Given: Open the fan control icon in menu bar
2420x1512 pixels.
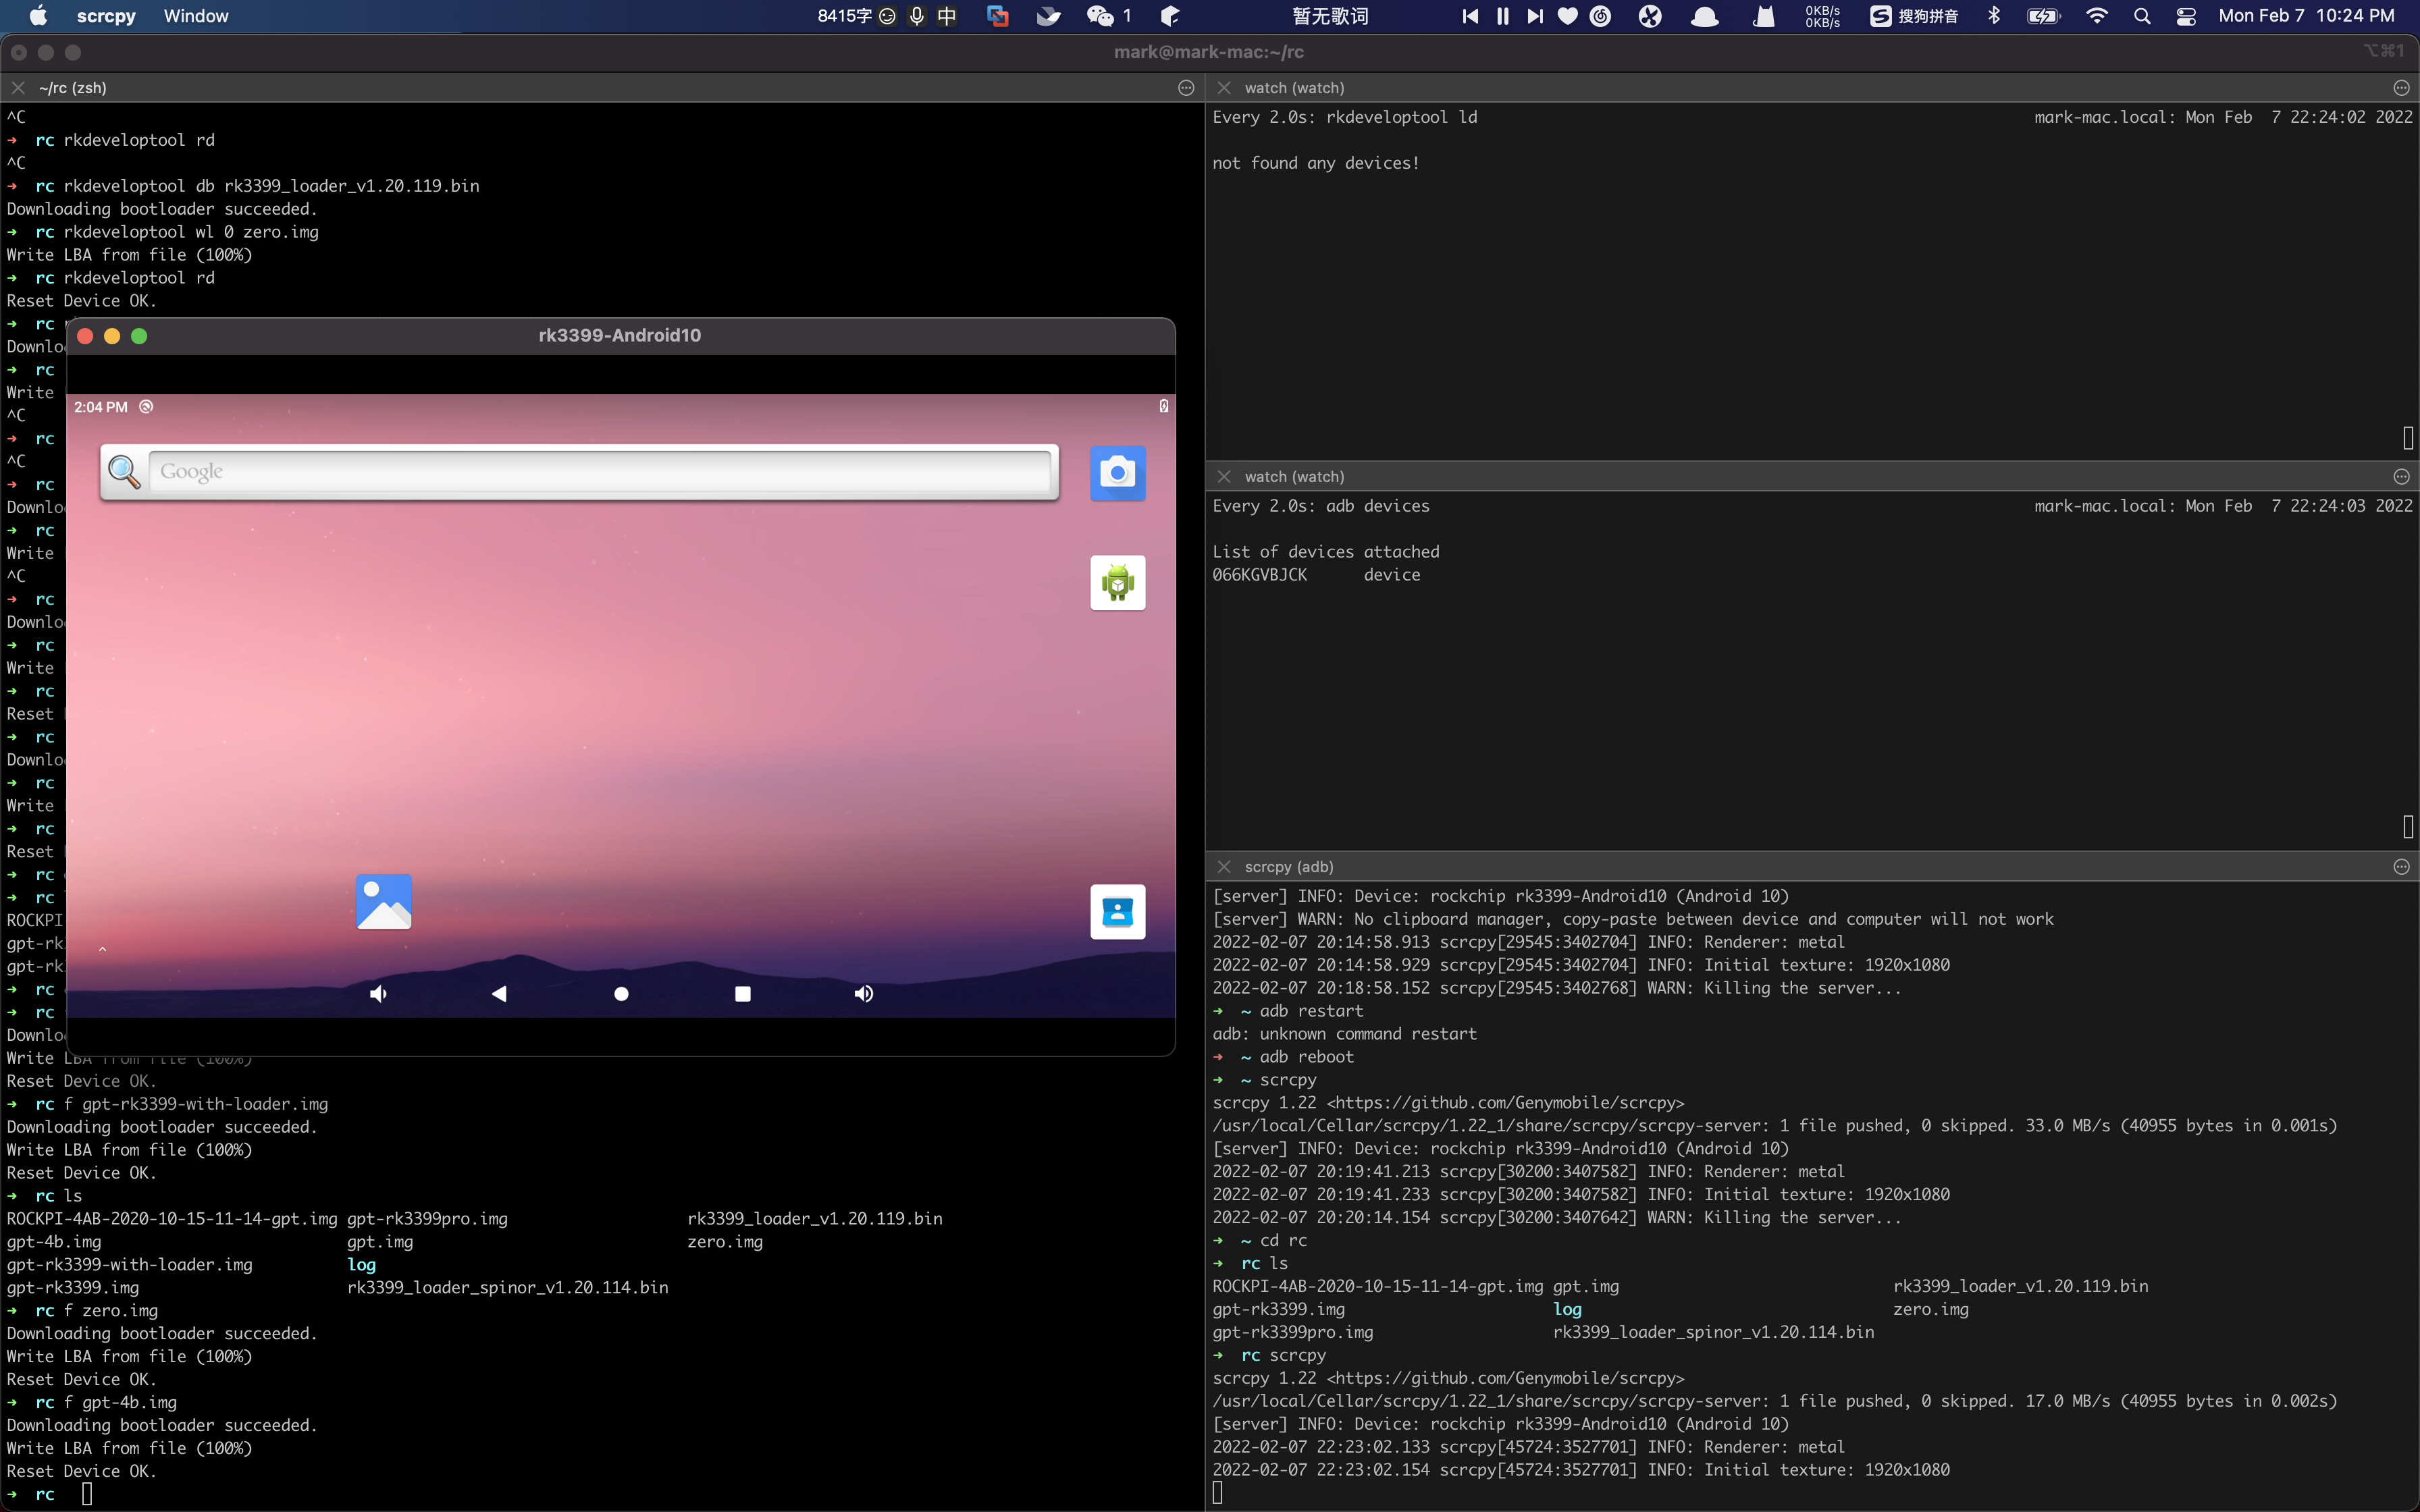Looking at the screenshot, I should click(x=1650, y=15).
